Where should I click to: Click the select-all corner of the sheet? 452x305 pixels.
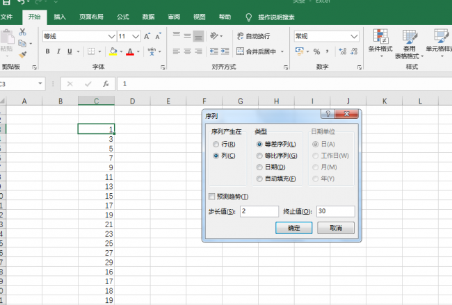[3, 101]
